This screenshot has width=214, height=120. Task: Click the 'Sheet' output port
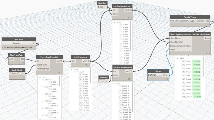click(x=207, y=38)
